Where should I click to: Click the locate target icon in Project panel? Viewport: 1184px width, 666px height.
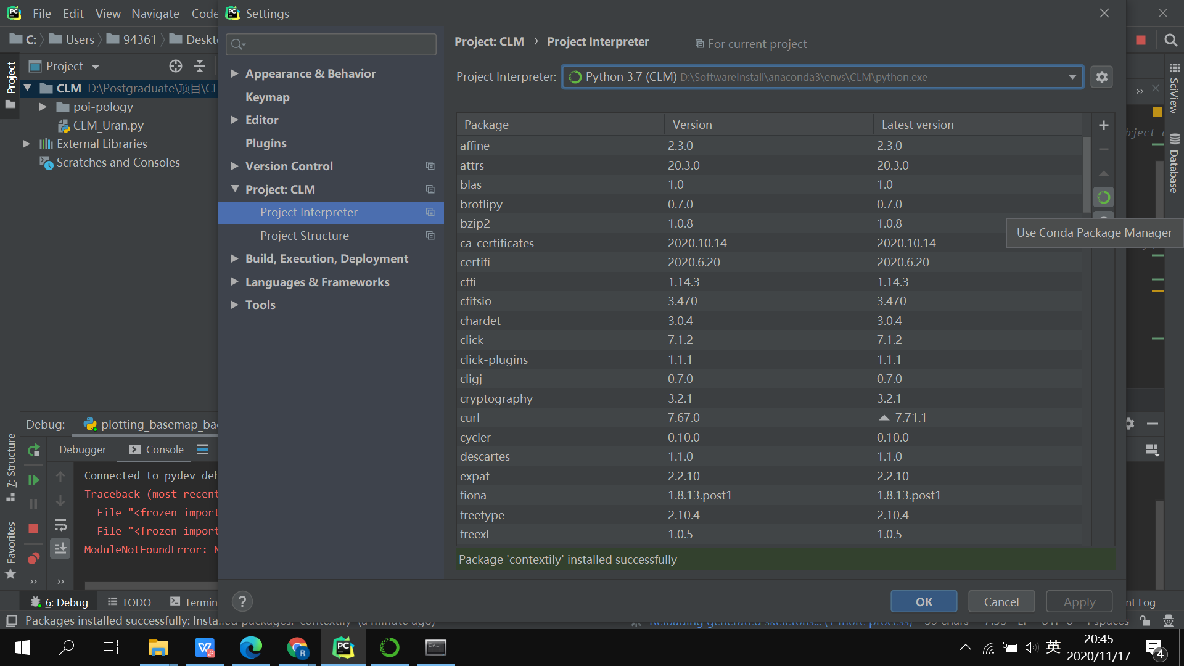(x=176, y=66)
